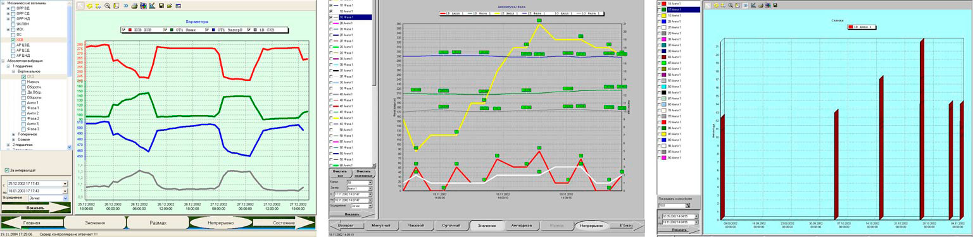Screen dimensions: 973x237
Task: Check the АР ЦВД checkbox in left tree
Action: tap(13, 45)
